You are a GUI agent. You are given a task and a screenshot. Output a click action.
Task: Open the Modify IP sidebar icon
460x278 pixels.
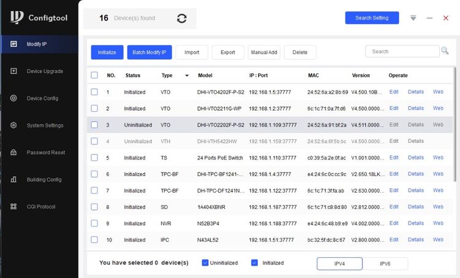13,44
